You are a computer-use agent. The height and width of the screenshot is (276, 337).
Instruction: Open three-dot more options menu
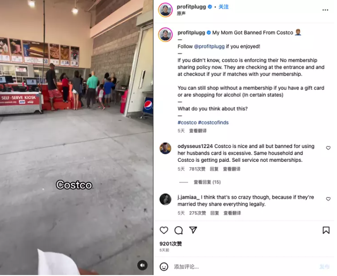[x=326, y=10]
